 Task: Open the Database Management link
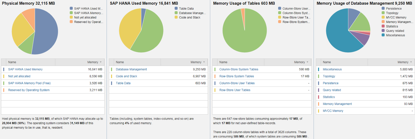[x=131, y=69]
